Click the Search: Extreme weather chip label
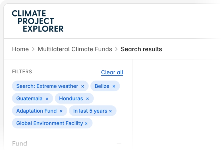Image resolution: width=221 pixels, height=151 pixels. [47, 86]
